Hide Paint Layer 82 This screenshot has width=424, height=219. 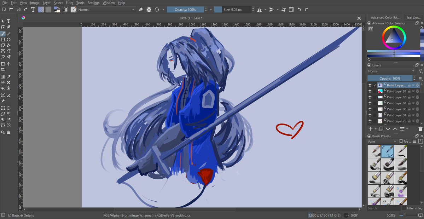coord(370,91)
